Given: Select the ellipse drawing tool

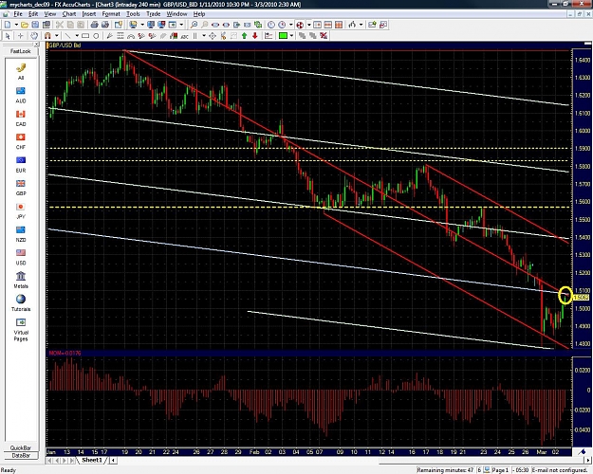Looking at the screenshot, I should click(x=96, y=36).
